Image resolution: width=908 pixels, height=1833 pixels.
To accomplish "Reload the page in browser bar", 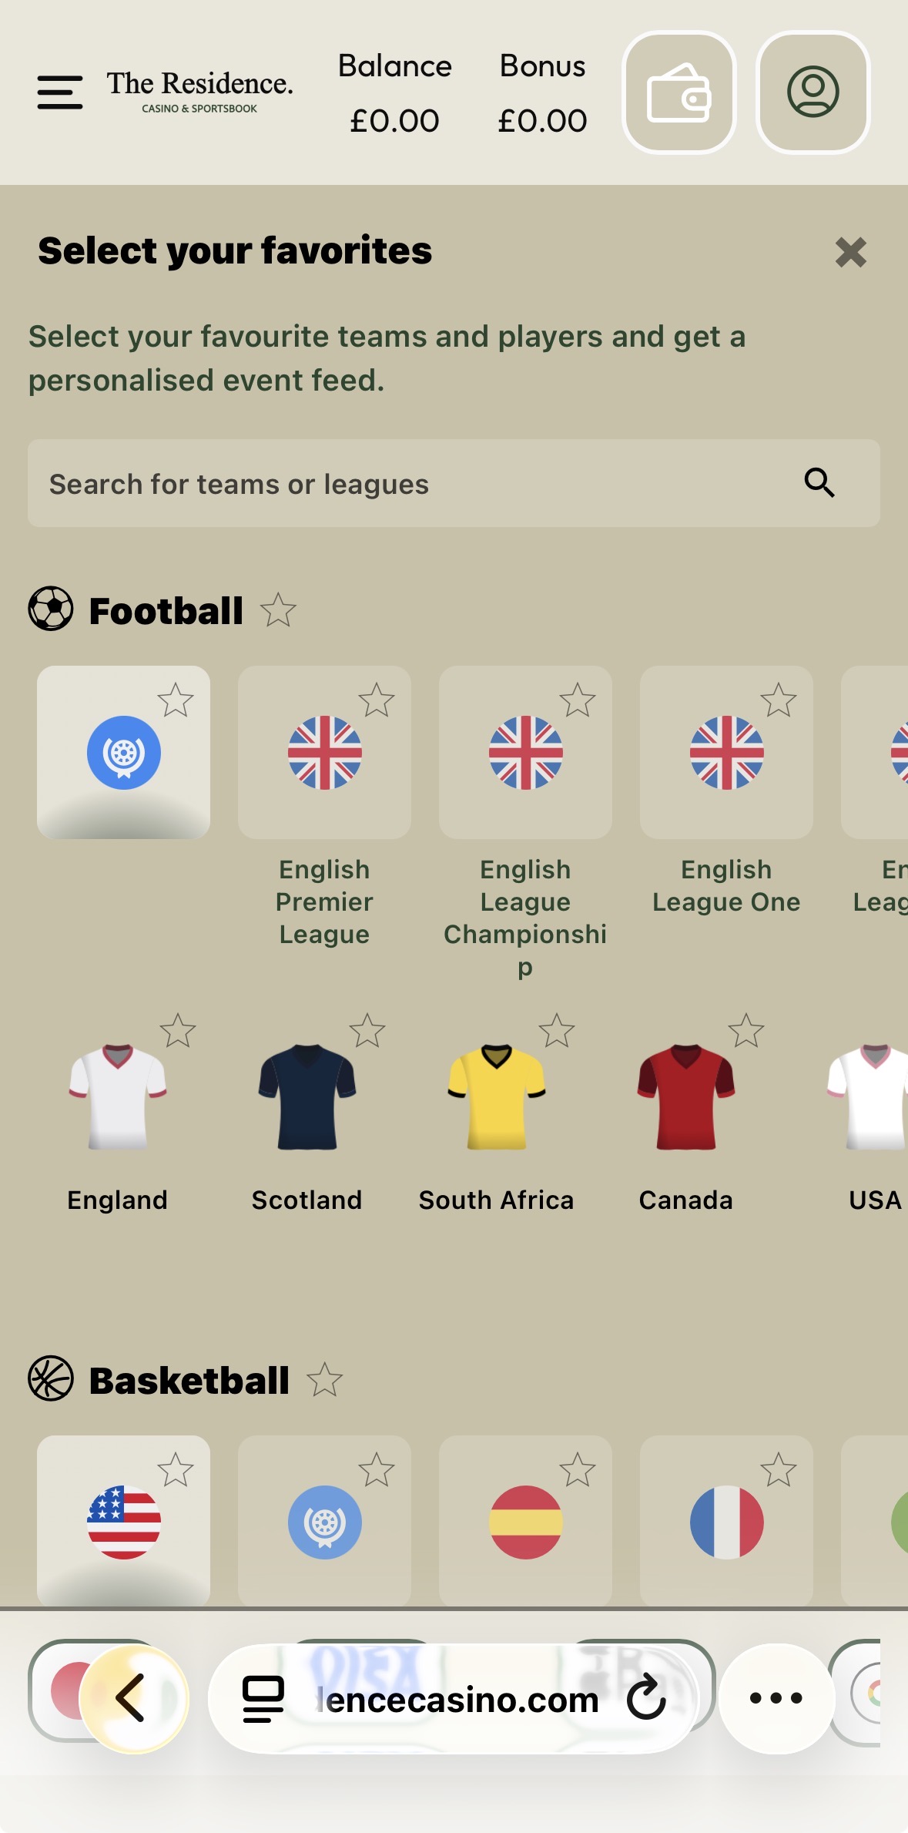I will (x=645, y=1697).
